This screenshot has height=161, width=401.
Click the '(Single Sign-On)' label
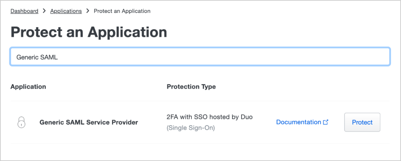click(190, 128)
